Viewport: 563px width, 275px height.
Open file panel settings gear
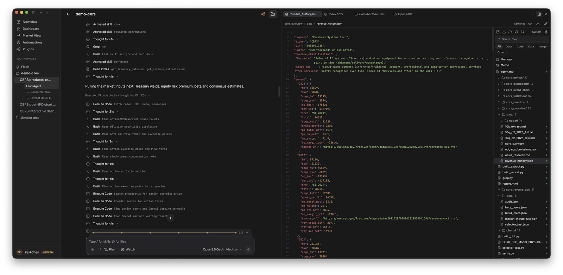pos(546,32)
